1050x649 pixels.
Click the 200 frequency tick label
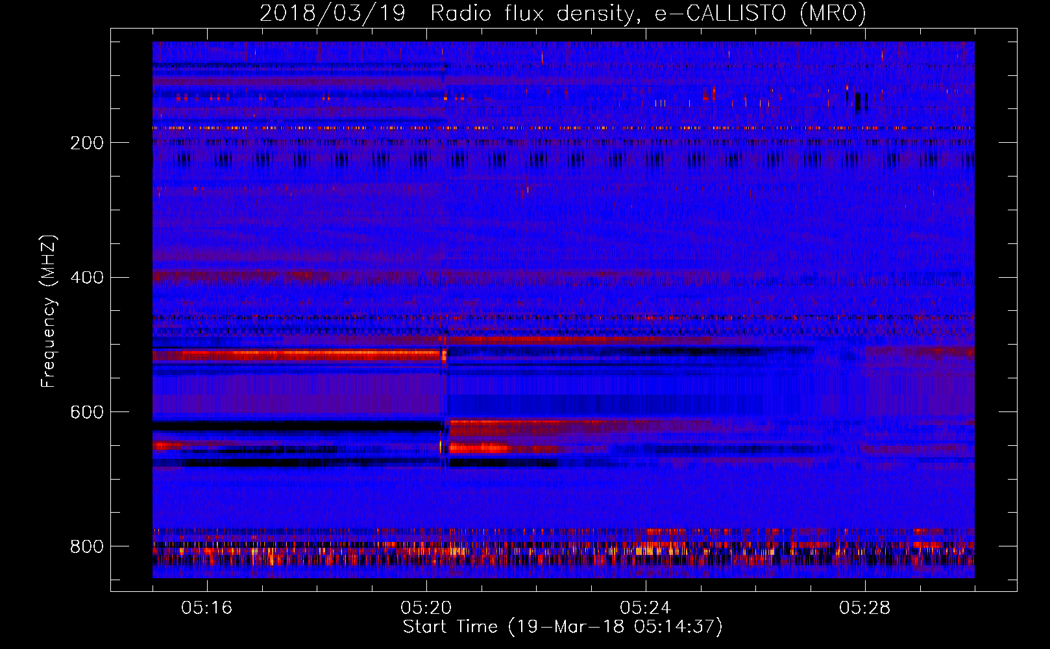coord(87,143)
